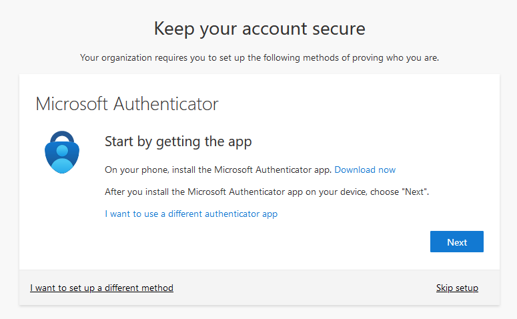Click the word 'Download' in the blue link

tap(355, 170)
